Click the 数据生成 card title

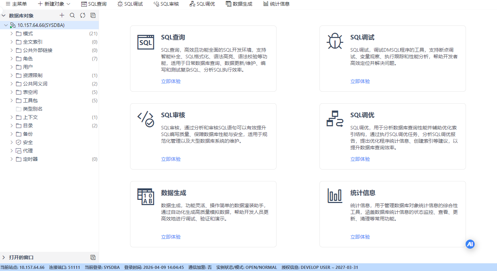coord(174,193)
